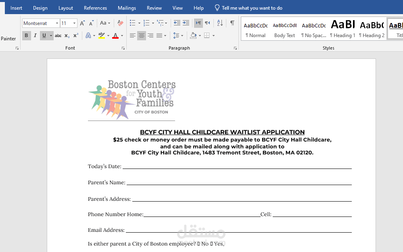
Task: Toggle bold formatting
Action: pos(26,35)
